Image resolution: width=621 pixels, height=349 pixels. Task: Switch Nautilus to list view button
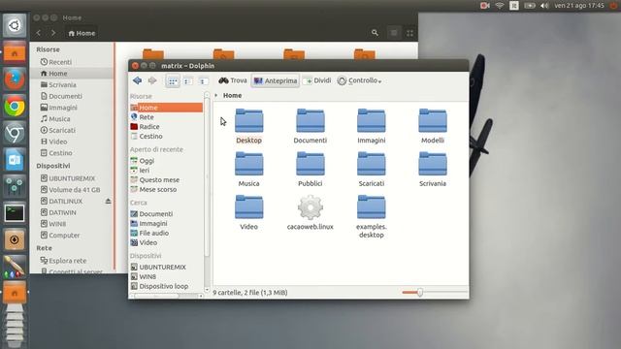394,33
